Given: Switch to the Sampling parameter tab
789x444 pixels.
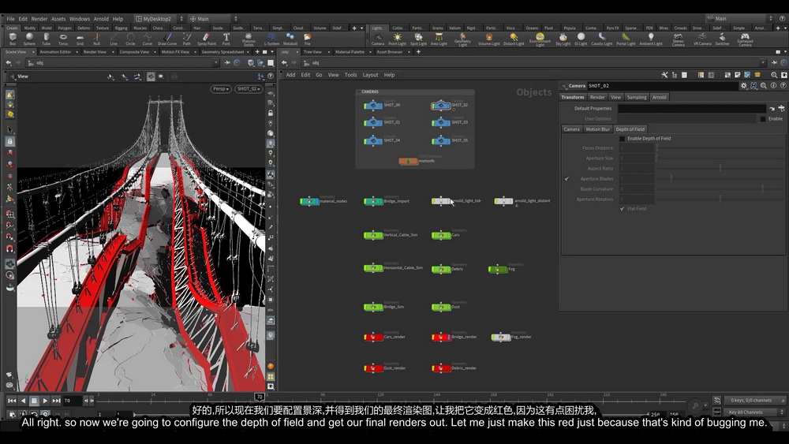Looking at the screenshot, I should (x=637, y=97).
